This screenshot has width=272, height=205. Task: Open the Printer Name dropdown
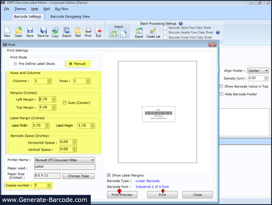pos(65,160)
